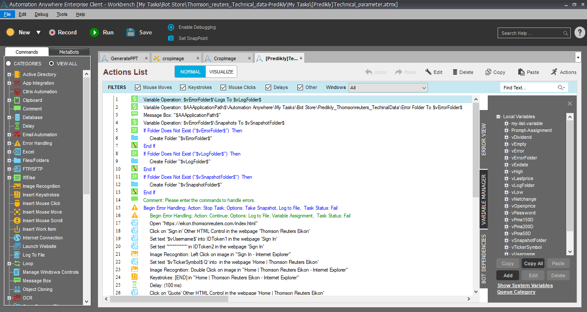Open the help question mark icon

point(579,33)
